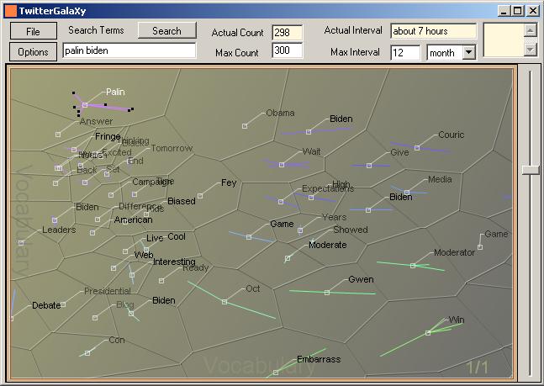This screenshot has height=386, width=544.
Task: Click scroll-up arrow of the notes box
Action: (x=529, y=30)
